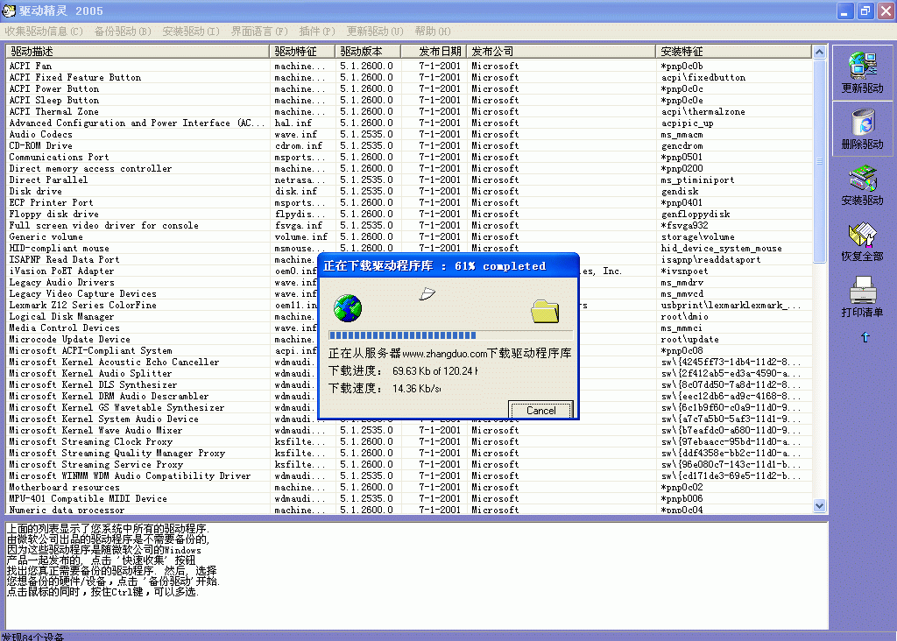Select "ACPI Fixed Feature Button" row

click(409, 77)
